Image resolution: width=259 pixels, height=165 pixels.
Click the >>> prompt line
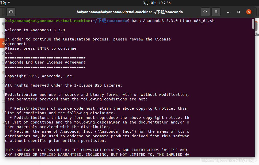tap(9, 53)
